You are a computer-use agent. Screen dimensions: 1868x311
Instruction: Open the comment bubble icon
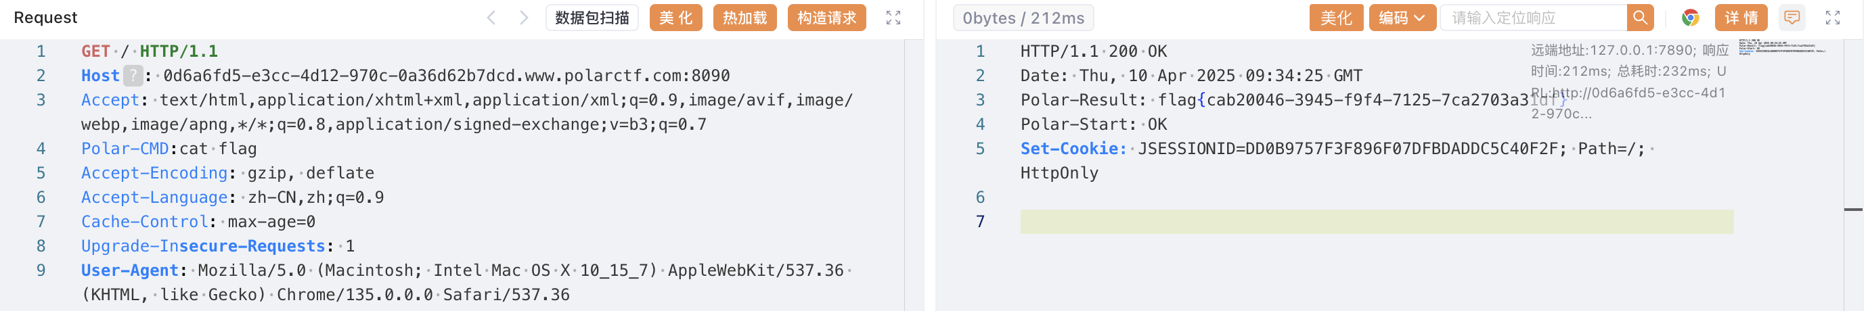1792,18
